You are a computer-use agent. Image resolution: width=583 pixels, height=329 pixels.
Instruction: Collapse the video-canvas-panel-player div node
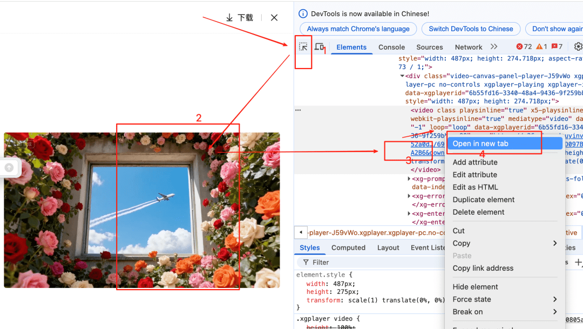pos(402,76)
